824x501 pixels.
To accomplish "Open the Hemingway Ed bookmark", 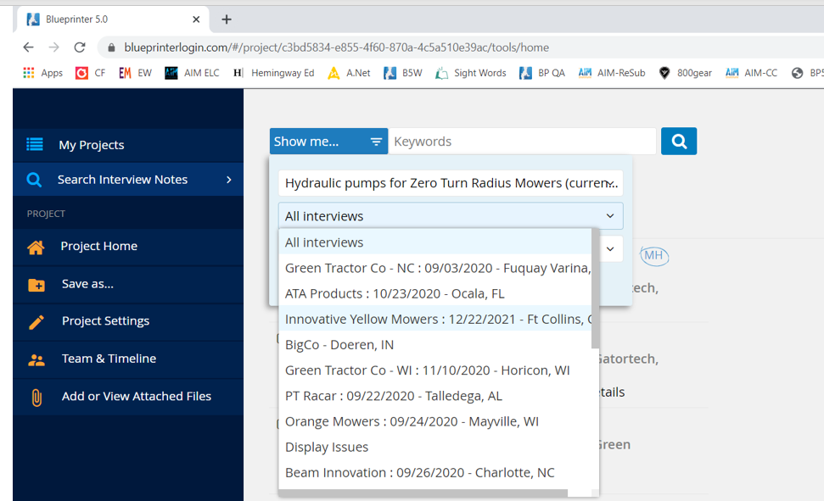I will (274, 73).
